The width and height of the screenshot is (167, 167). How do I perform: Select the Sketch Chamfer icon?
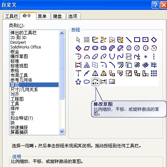click(x=112, y=65)
